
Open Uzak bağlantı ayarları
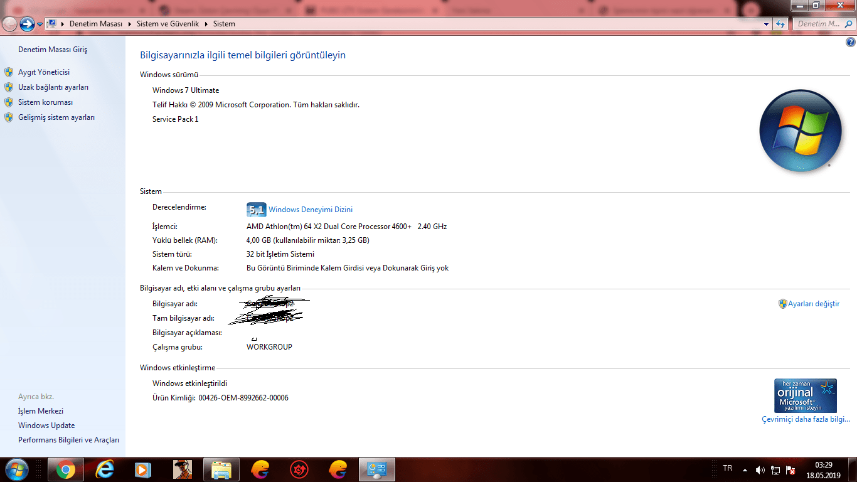tap(53, 87)
